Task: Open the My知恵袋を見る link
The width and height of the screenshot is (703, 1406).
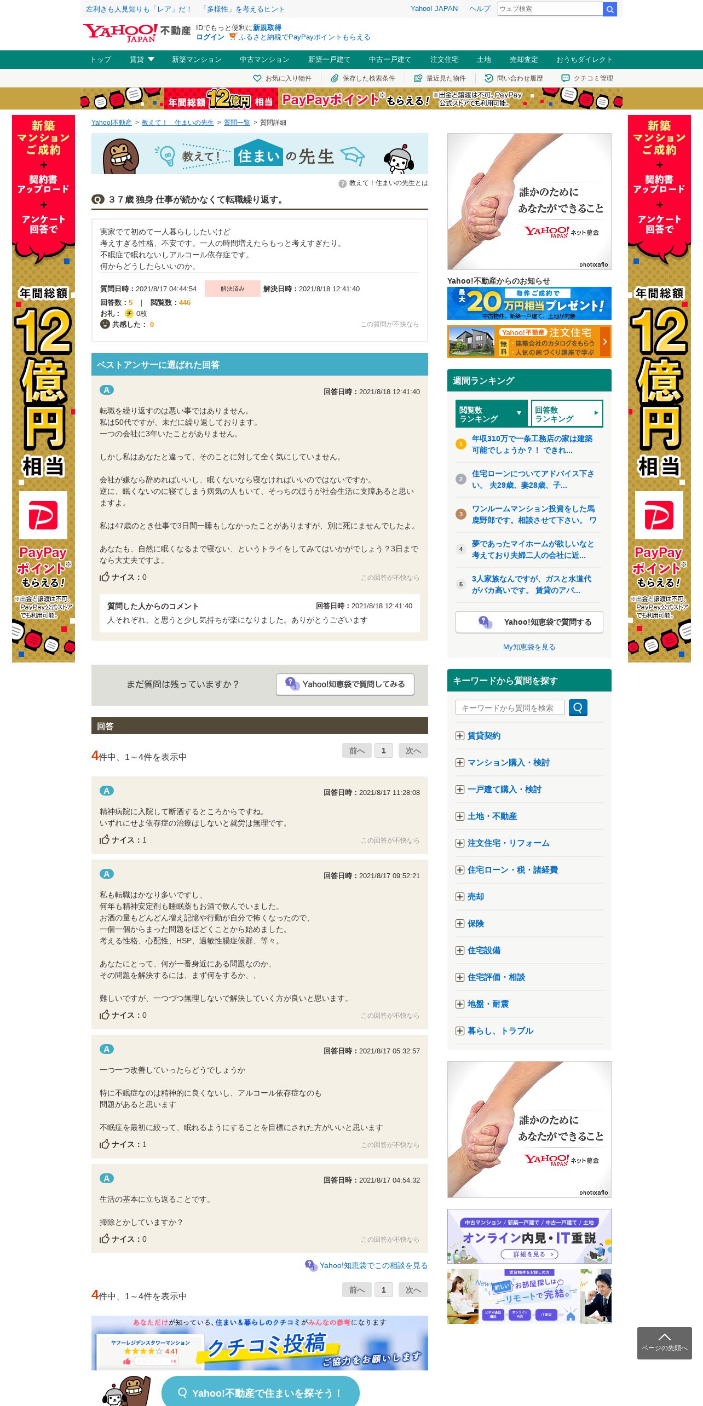Action: pyautogui.click(x=529, y=647)
